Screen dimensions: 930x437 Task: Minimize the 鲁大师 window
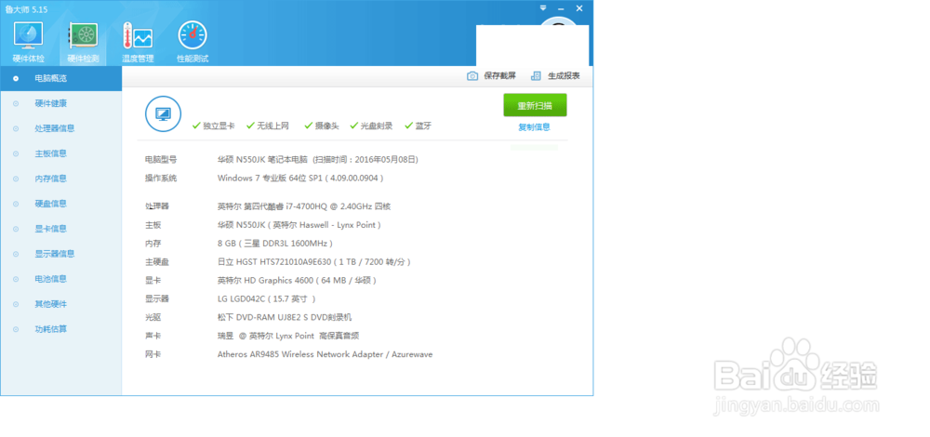tap(561, 8)
